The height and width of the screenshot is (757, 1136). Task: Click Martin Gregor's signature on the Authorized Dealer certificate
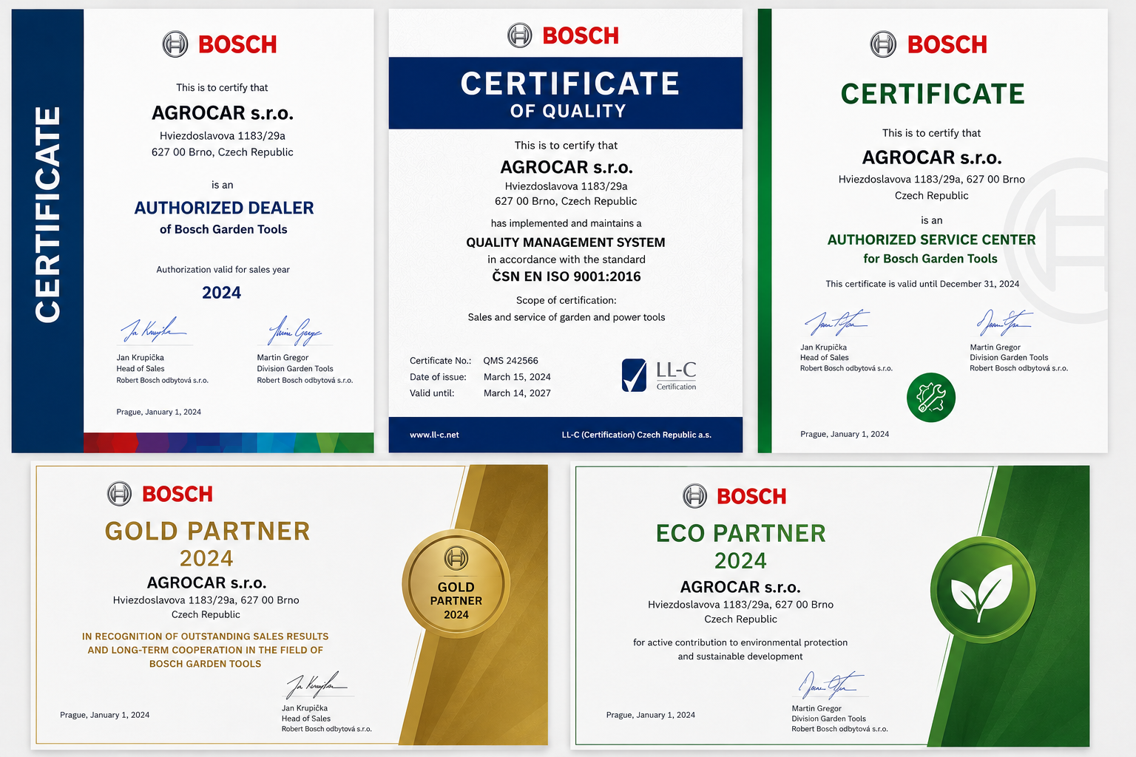[x=295, y=330]
